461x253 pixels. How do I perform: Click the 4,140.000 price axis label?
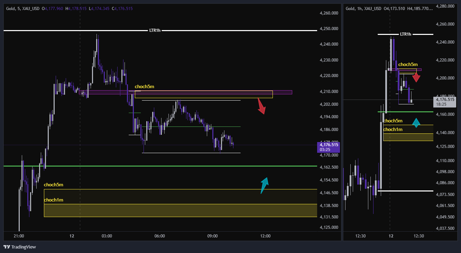pos(444,133)
